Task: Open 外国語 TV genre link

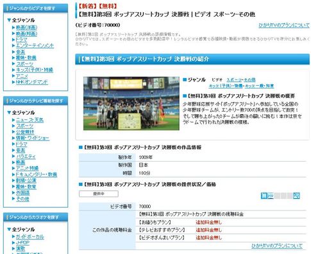Action: tap(23, 192)
